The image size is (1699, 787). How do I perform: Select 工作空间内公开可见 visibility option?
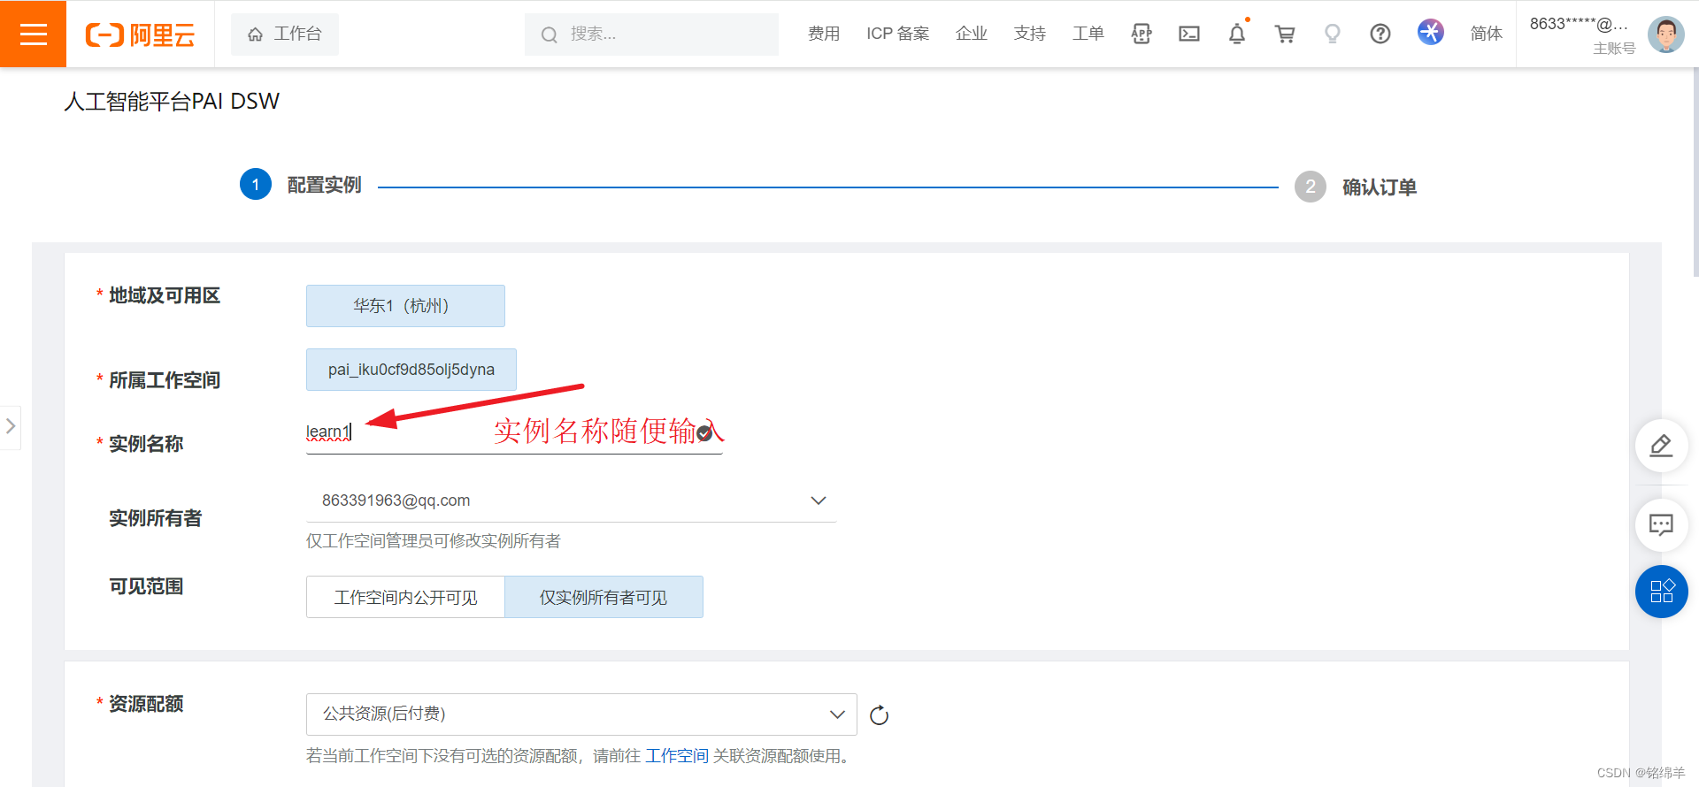pyautogui.click(x=405, y=597)
